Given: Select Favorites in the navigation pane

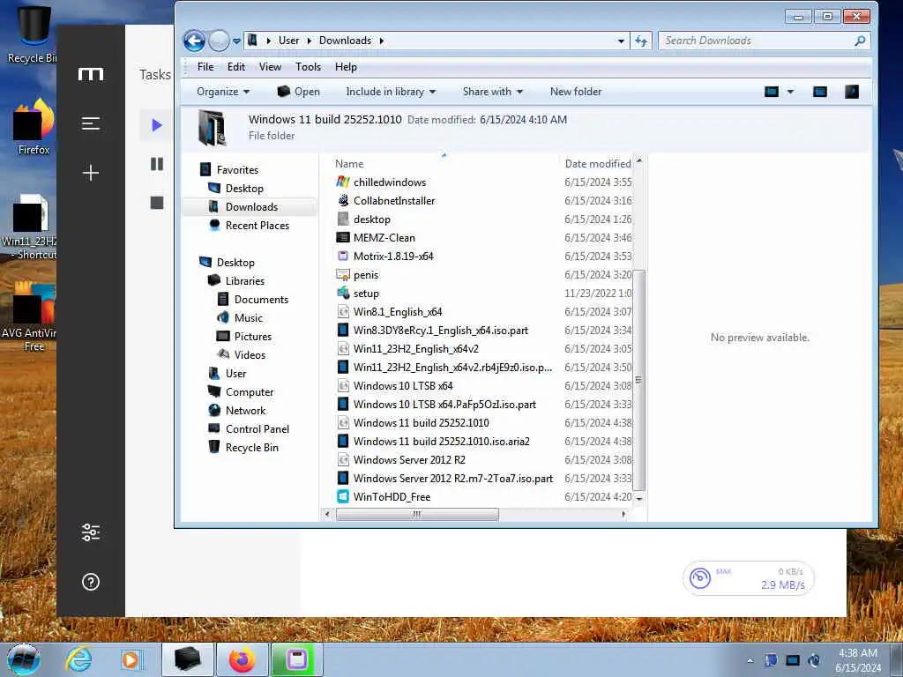Looking at the screenshot, I should pos(237,170).
